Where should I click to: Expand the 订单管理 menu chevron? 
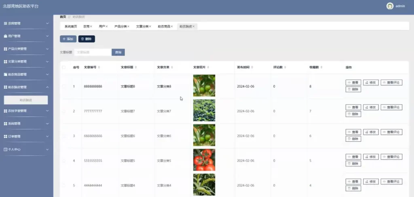click(x=48, y=136)
